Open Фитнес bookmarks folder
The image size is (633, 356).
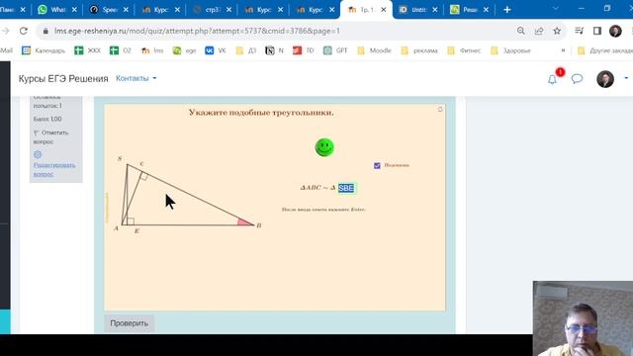(x=464, y=50)
